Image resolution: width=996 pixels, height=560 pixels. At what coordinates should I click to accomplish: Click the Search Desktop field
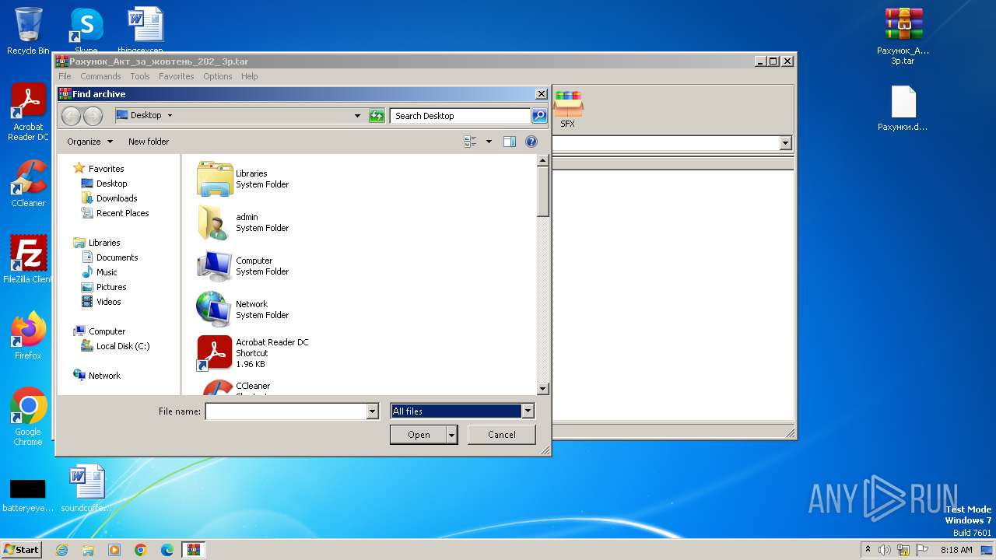461,116
